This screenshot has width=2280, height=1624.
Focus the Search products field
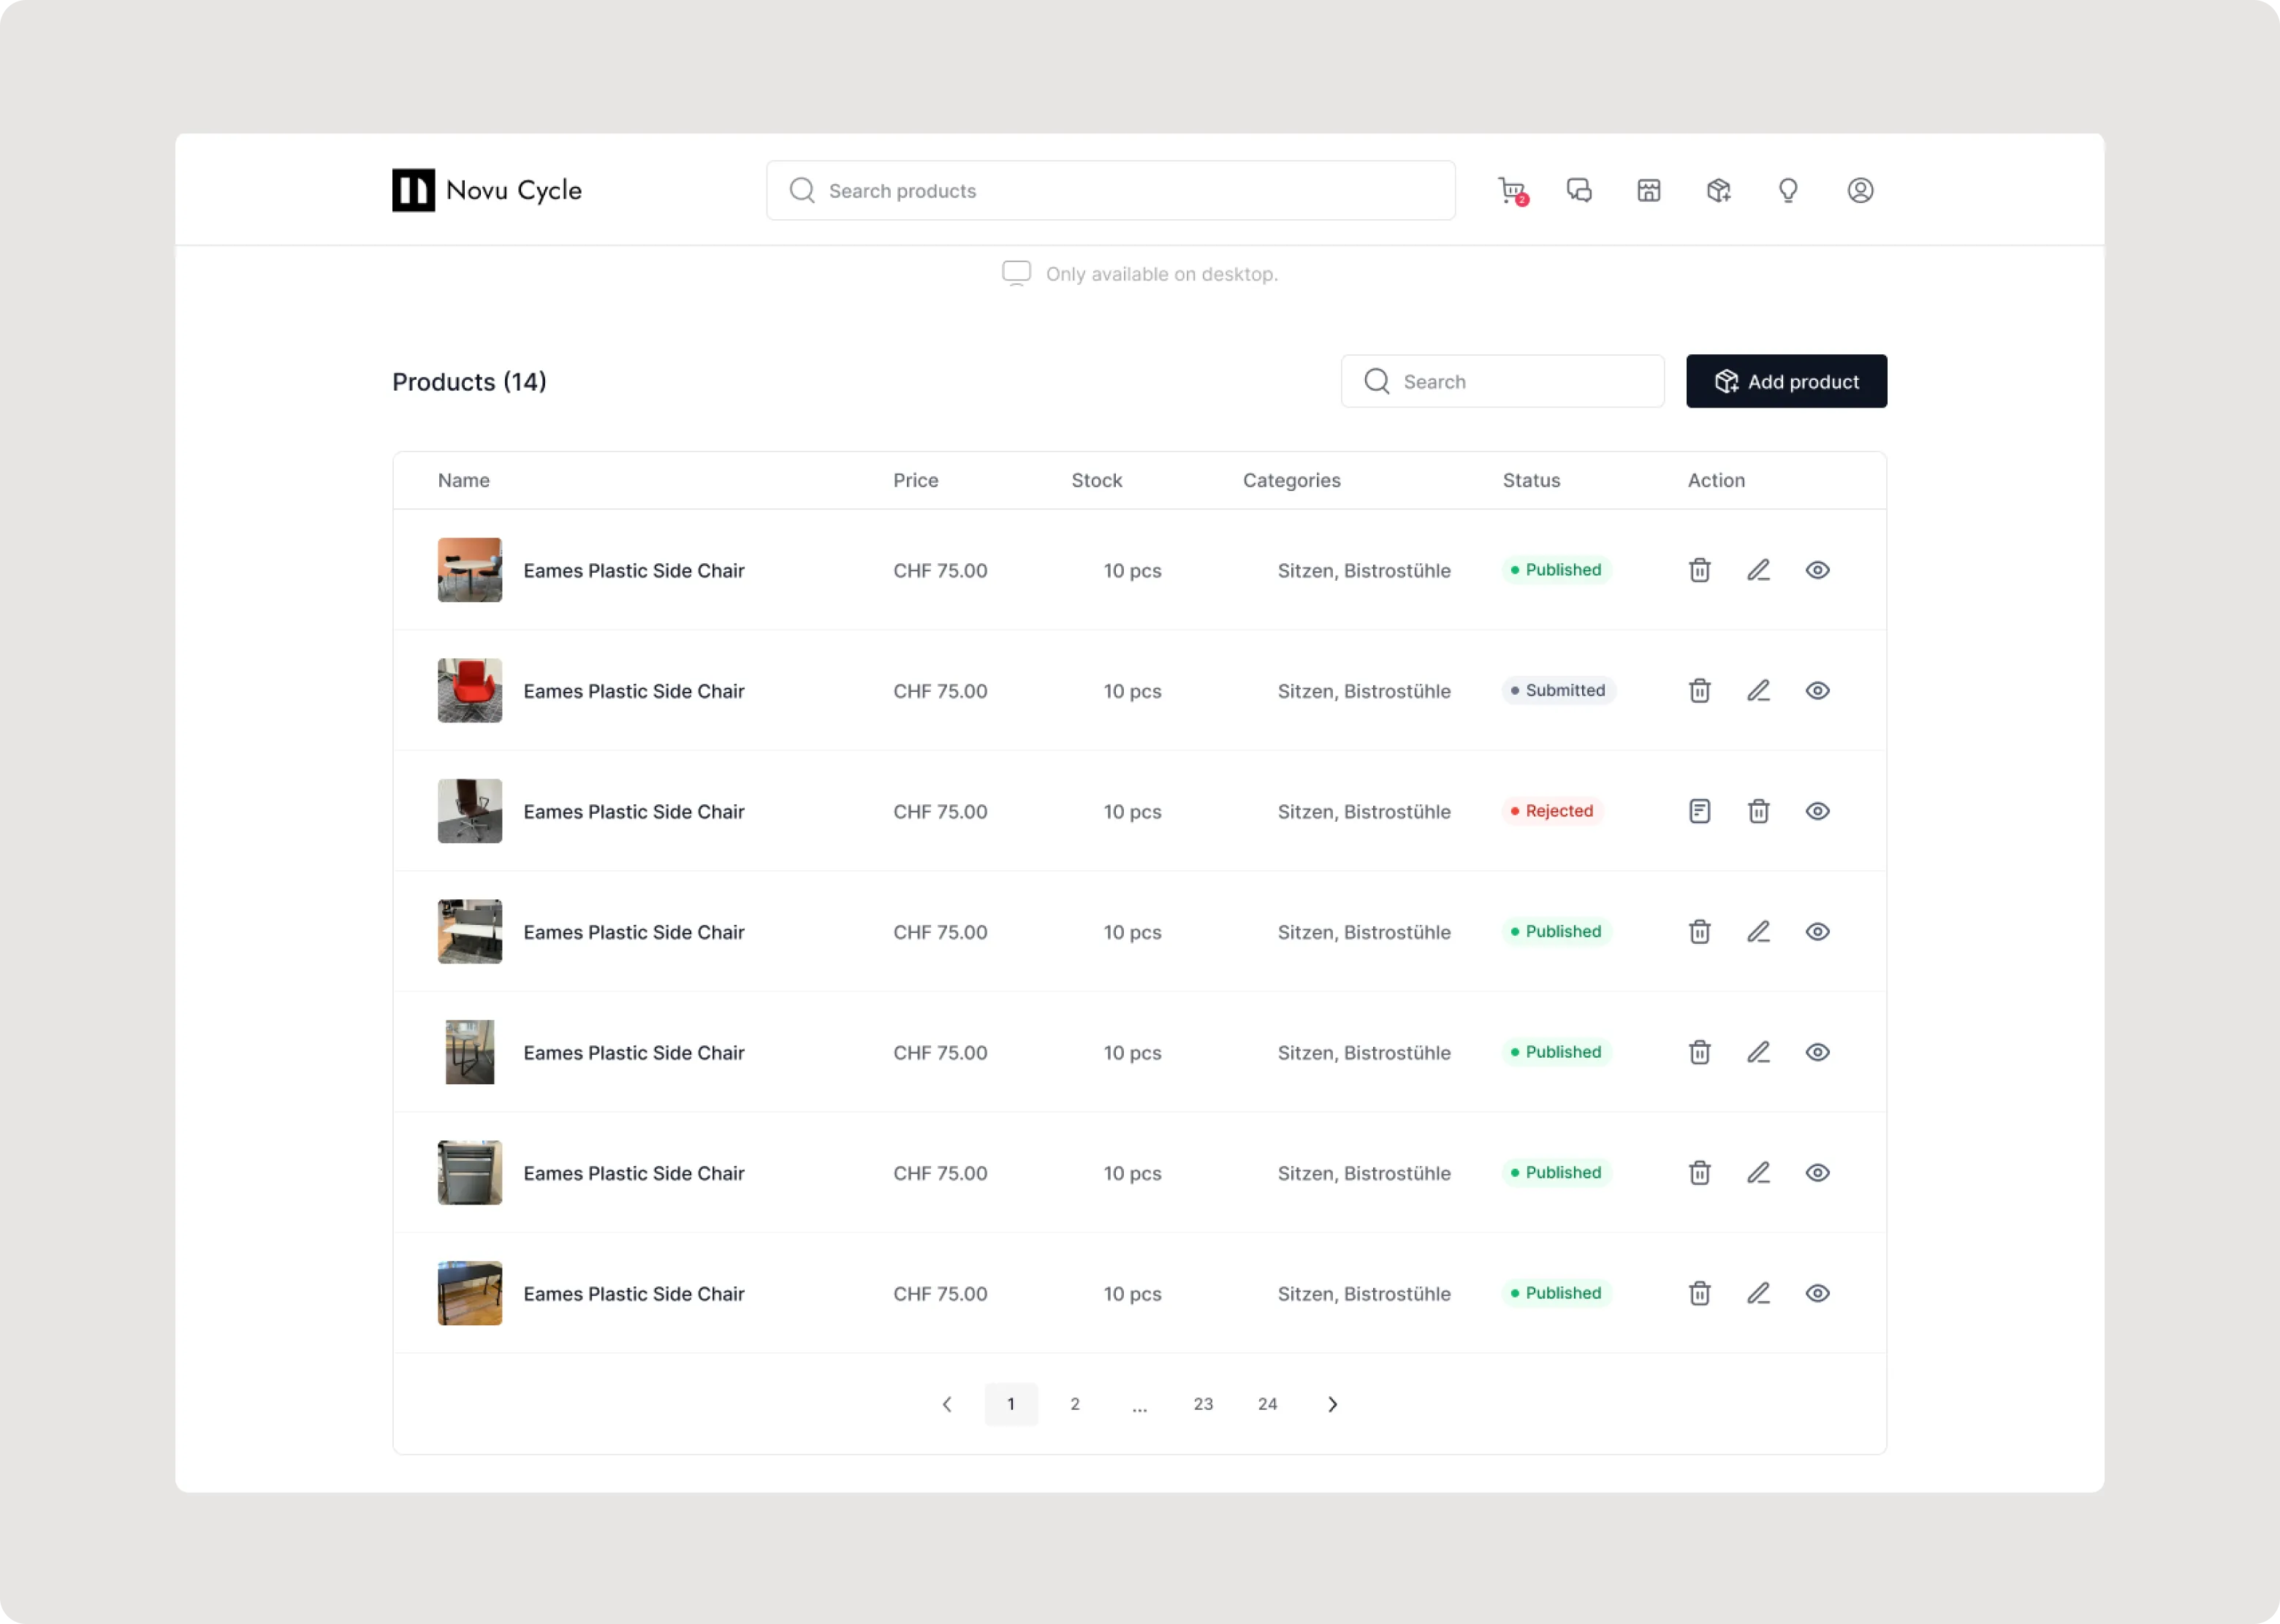point(1110,190)
